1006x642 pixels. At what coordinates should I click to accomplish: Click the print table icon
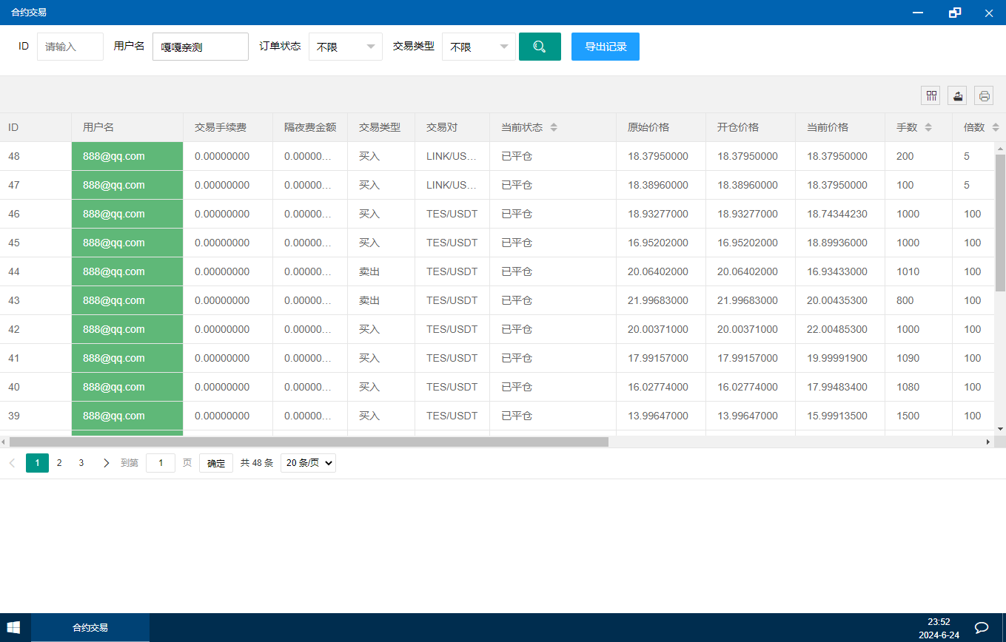(984, 95)
